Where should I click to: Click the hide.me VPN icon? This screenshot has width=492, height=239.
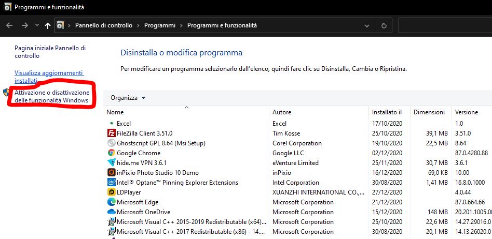click(111, 163)
